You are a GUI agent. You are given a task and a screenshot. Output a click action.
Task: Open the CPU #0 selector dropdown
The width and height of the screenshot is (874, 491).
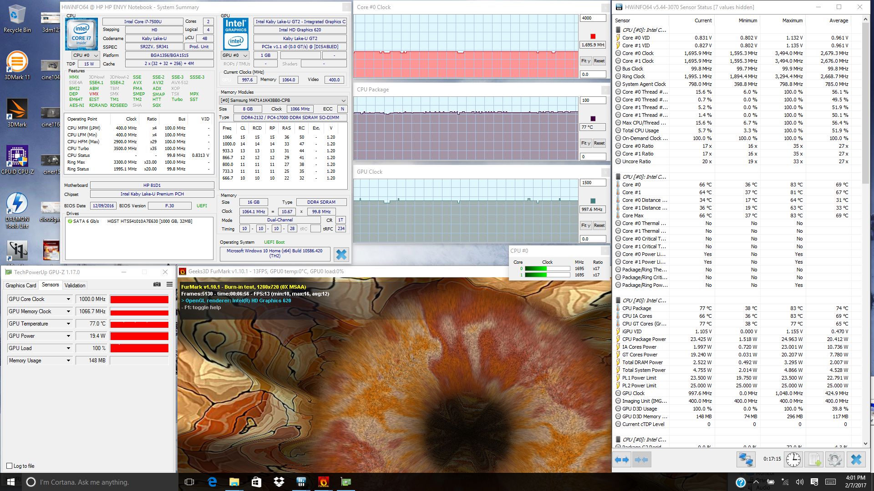(x=86, y=55)
